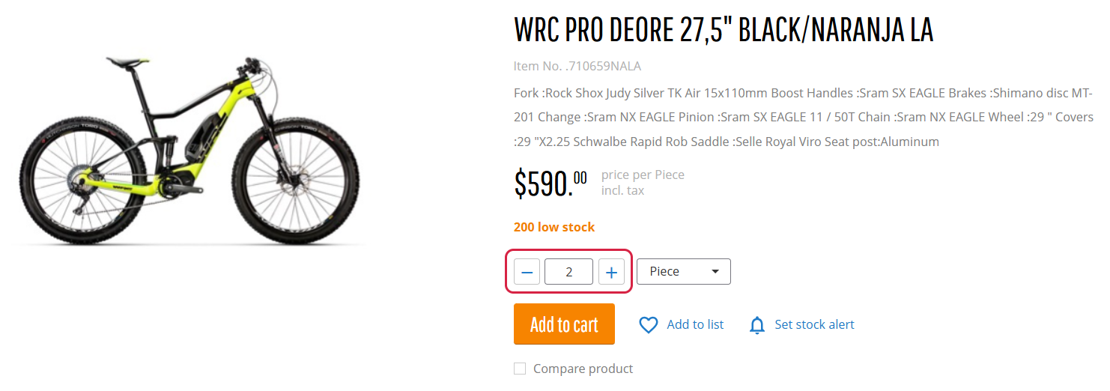Viewport: 1110px width, 391px height.
Task: Click the 'price per Piece' label
Action: [643, 175]
